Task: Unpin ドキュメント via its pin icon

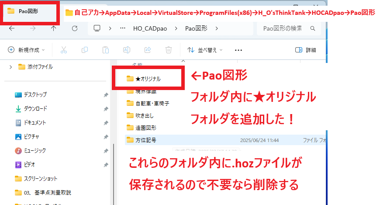Action: (x=106, y=123)
